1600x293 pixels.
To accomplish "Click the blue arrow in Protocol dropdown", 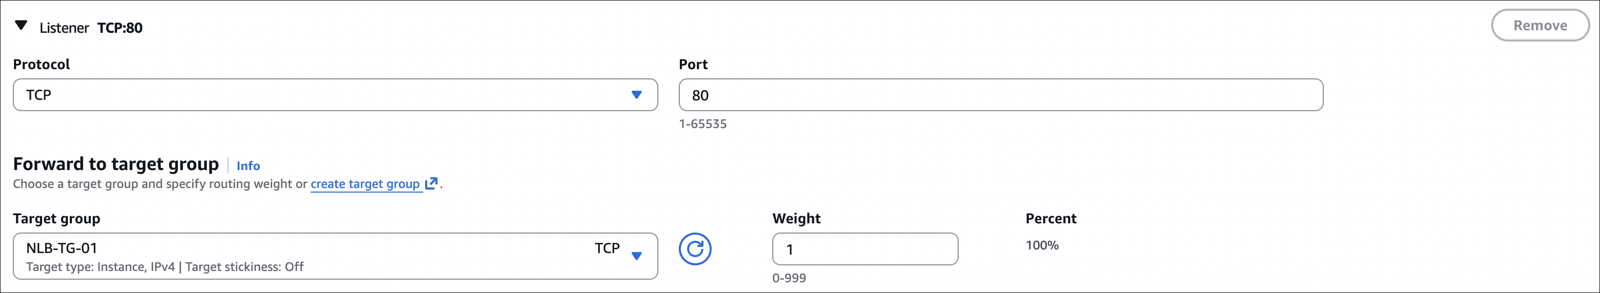I will point(636,95).
